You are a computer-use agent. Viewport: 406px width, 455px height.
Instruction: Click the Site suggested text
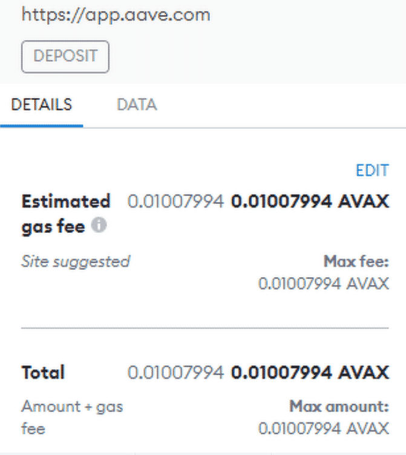76,262
